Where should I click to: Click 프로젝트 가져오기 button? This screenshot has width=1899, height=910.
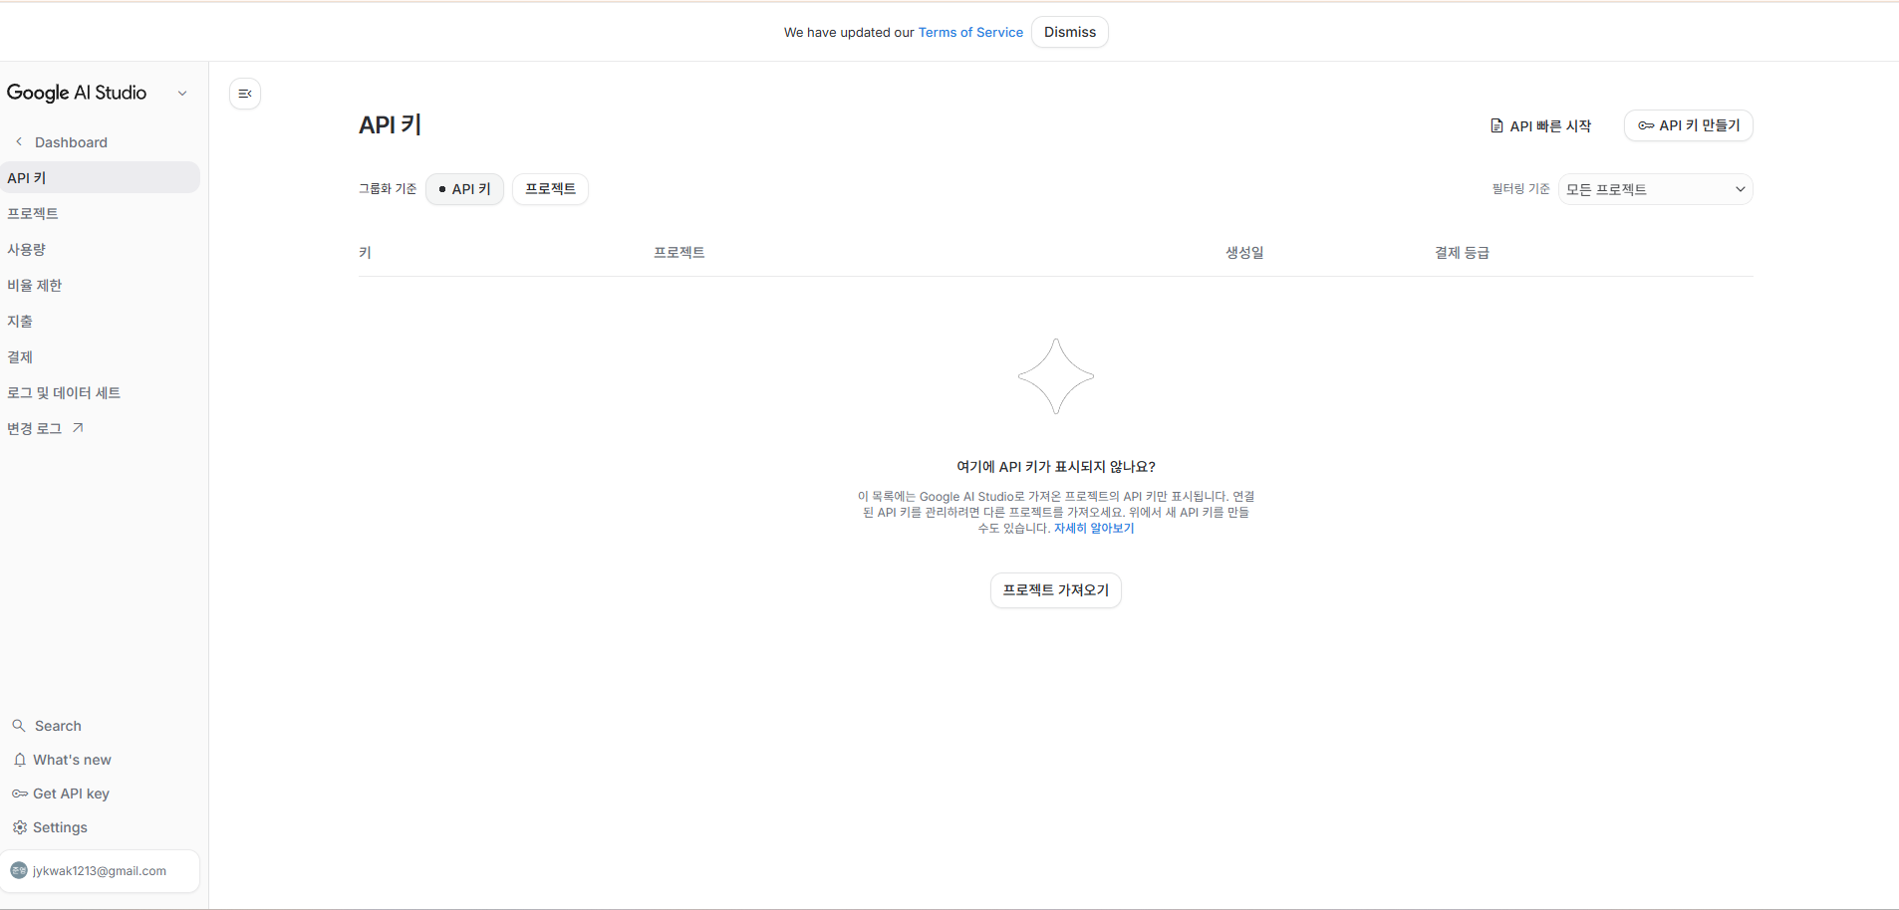1055,590
